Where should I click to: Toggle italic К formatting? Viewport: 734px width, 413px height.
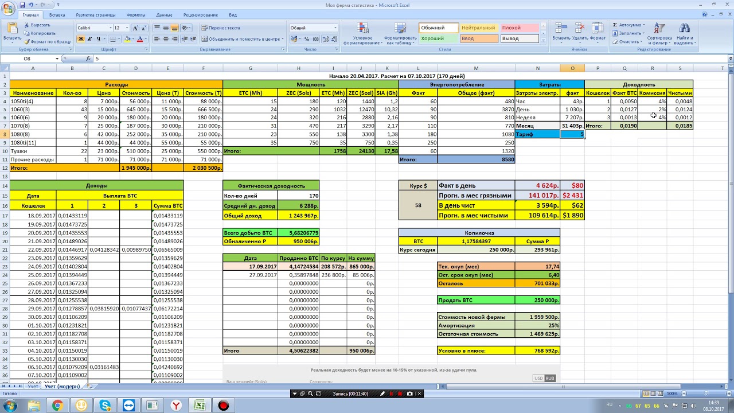pyautogui.click(x=89, y=39)
